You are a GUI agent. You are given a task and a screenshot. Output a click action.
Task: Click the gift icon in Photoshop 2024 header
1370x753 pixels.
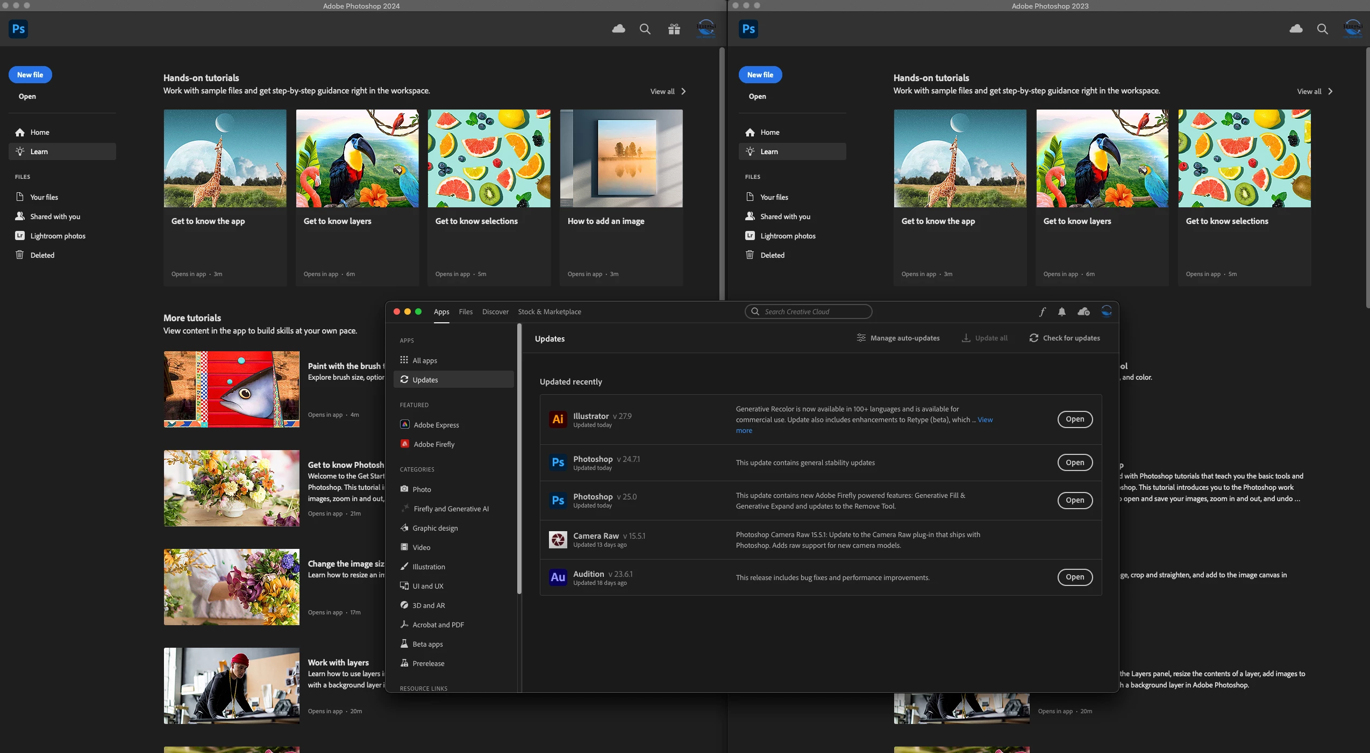[674, 29]
